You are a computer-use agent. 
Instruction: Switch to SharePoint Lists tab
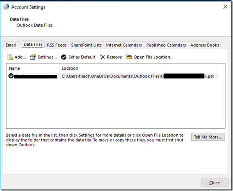pyautogui.click(x=86, y=45)
